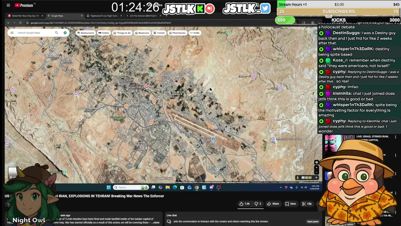Click the Windows Start button in taskbar
The height and width of the screenshot is (226, 401).
click(109, 187)
